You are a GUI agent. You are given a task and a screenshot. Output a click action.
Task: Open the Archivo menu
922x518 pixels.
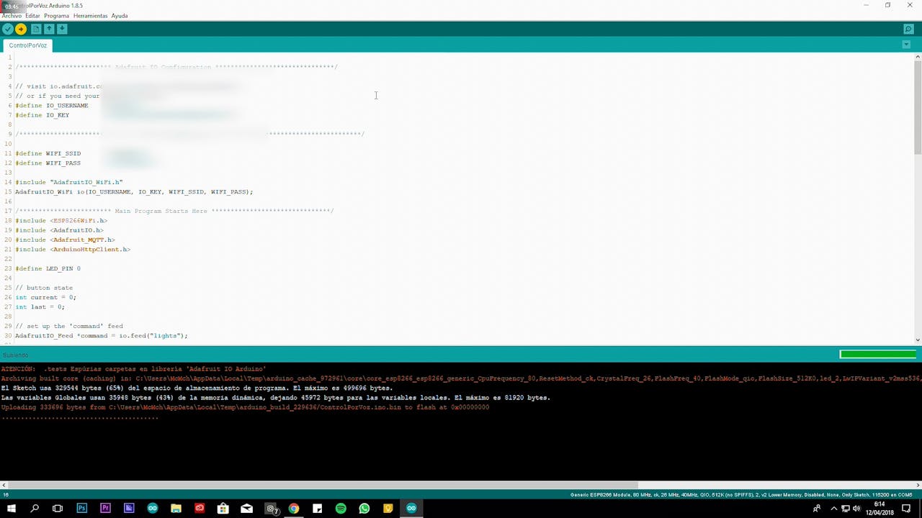[x=12, y=16]
